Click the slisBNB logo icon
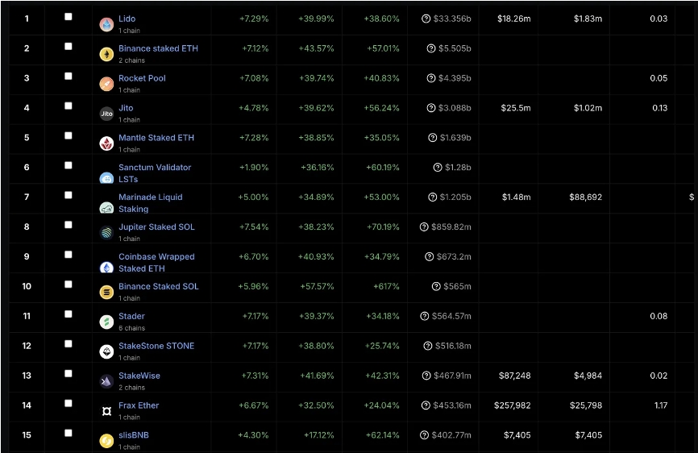The height and width of the screenshot is (453, 698). 106,442
